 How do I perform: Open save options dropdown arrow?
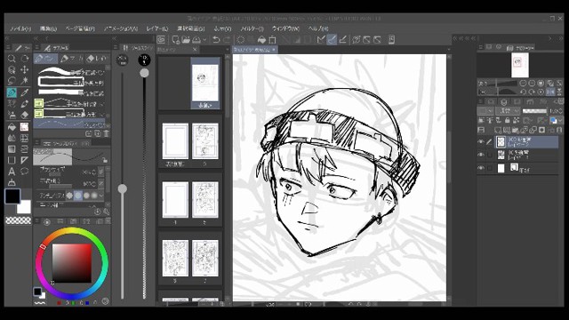[204, 39]
